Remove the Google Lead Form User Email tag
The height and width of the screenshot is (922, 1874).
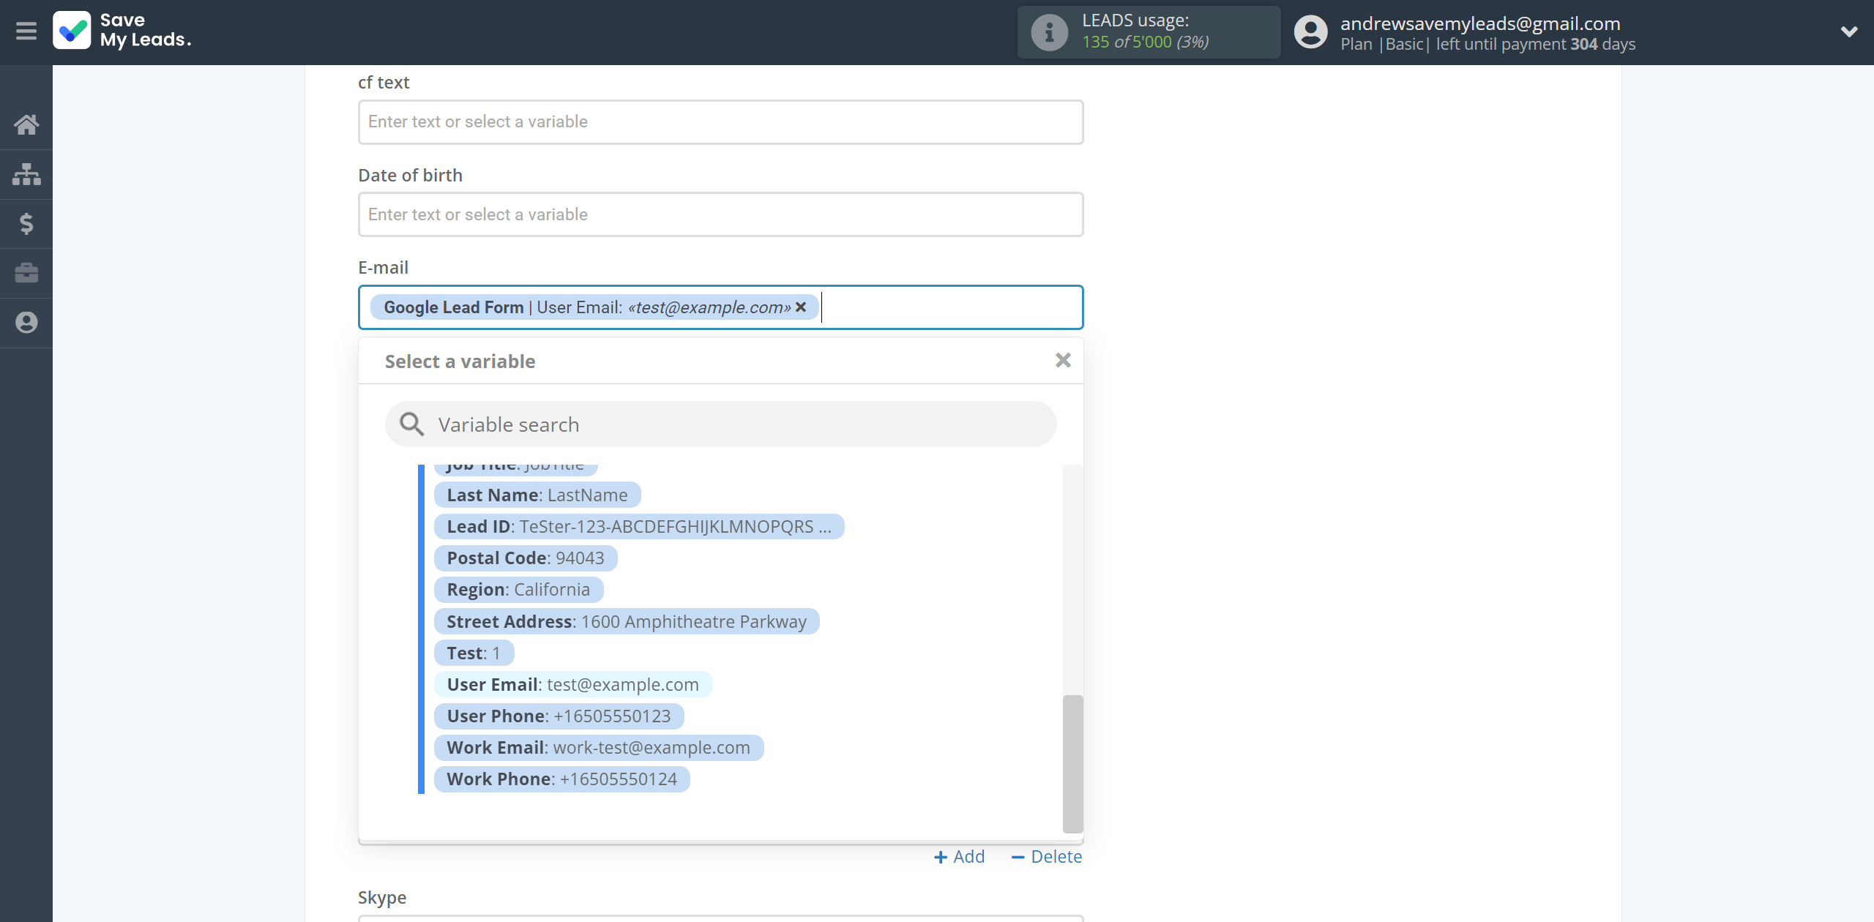pyautogui.click(x=801, y=307)
